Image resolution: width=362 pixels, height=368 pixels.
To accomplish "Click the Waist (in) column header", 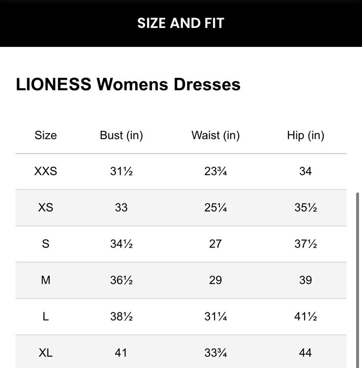I will (216, 136).
